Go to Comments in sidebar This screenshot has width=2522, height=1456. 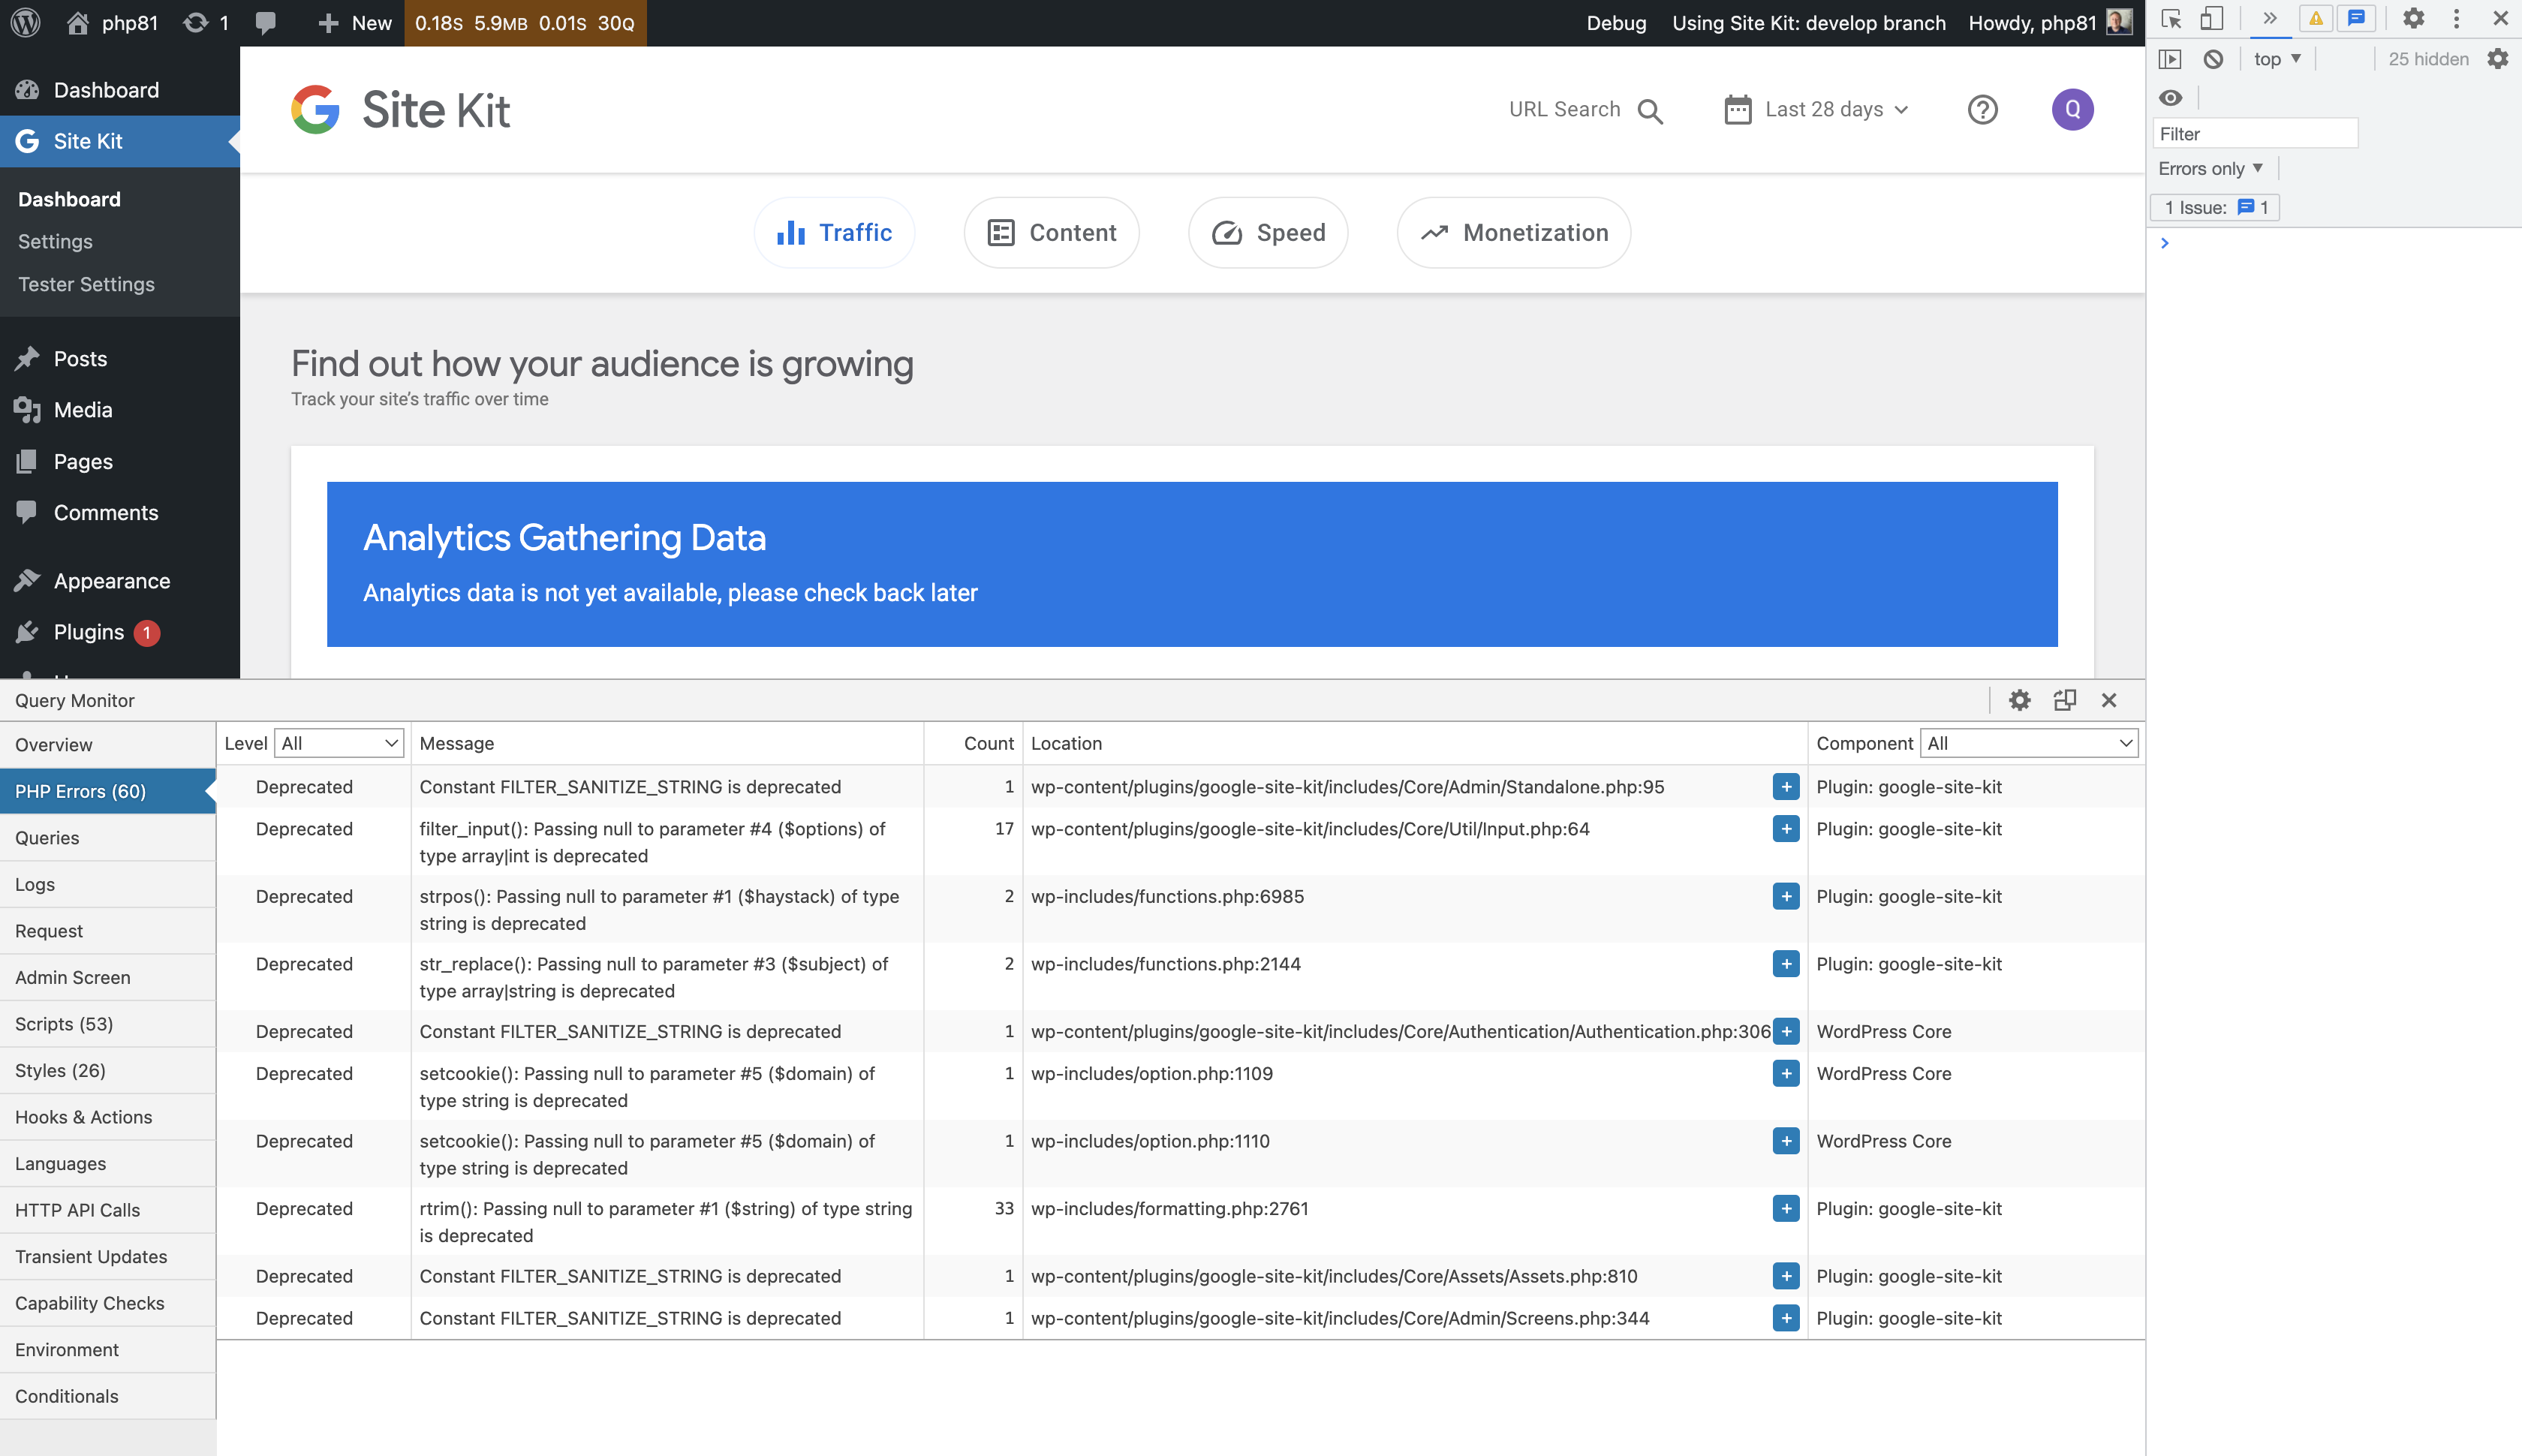pos(120,512)
